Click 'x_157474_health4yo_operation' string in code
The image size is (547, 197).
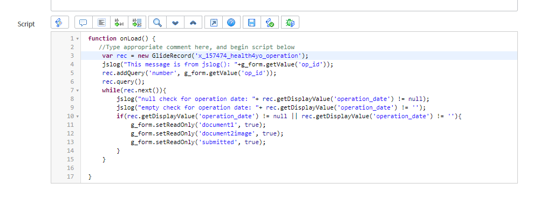(x=248, y=56)
